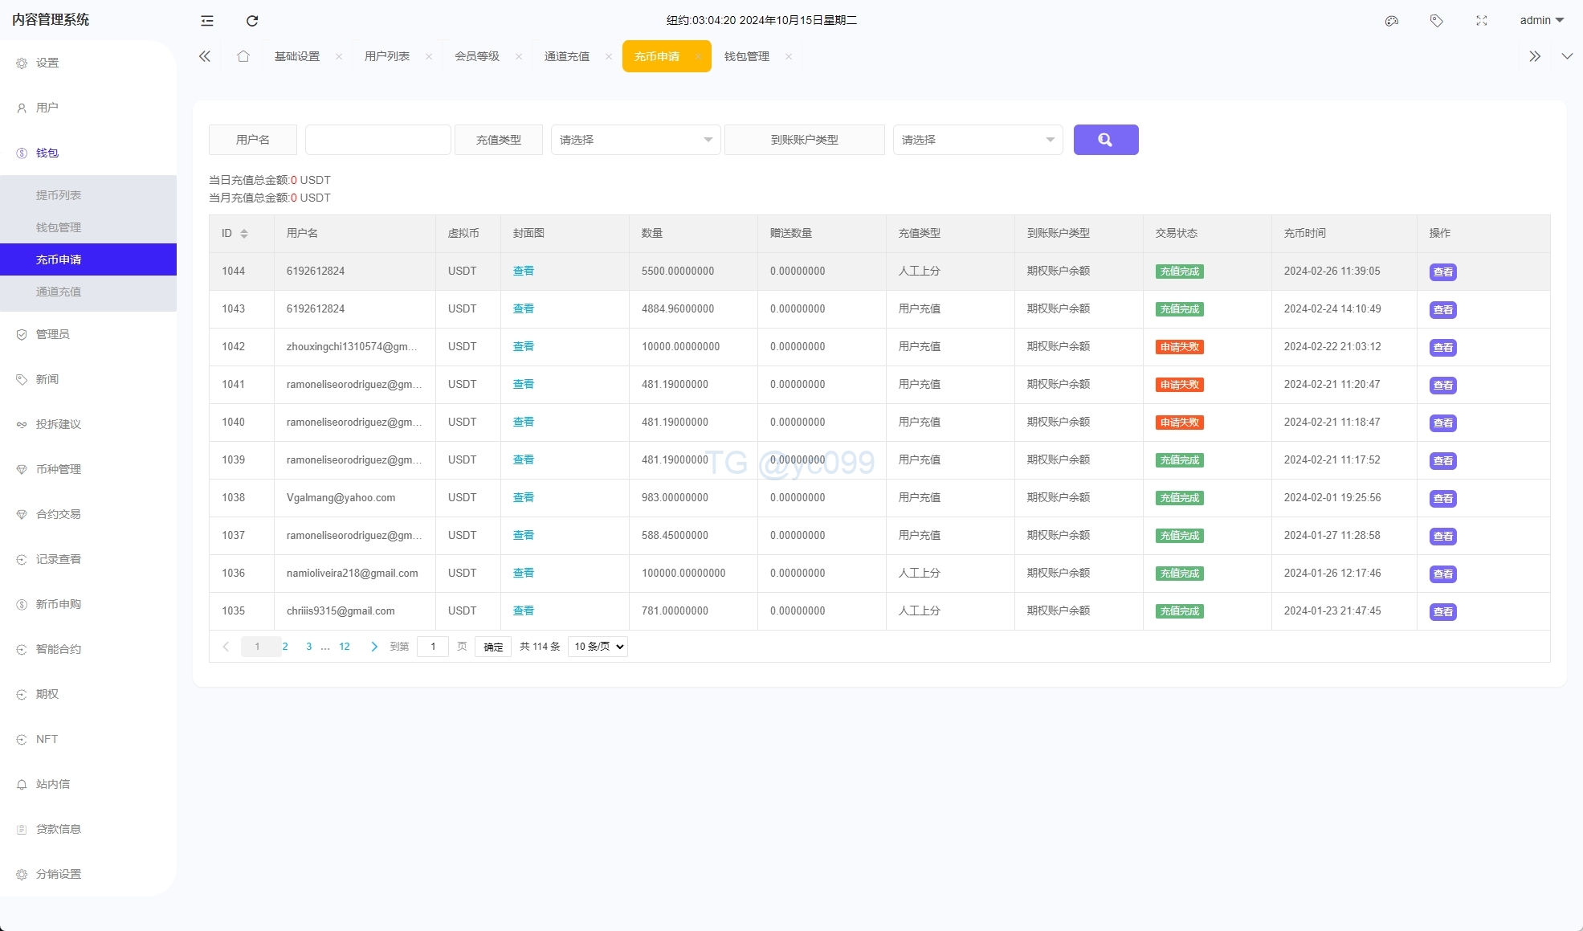Click the refresh icon in top bar
1583x931 pixels.
coord(252,21)
